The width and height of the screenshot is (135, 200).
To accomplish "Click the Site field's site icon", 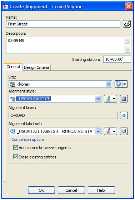I will pyautogui.click(x=12, y=84).
